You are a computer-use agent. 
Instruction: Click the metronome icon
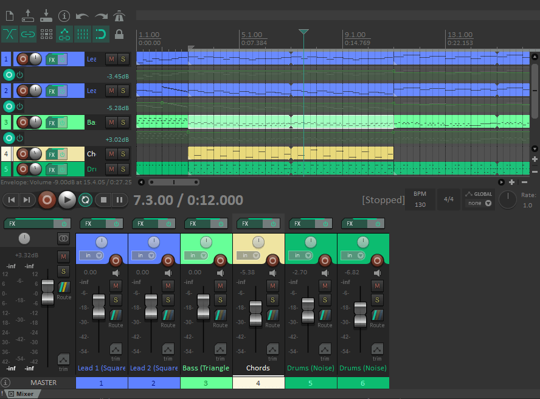coord(119,16)
